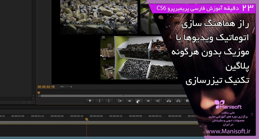Screen dimensions: 259x139
Task: Go to Out point
Action: [x=158, y=101]
